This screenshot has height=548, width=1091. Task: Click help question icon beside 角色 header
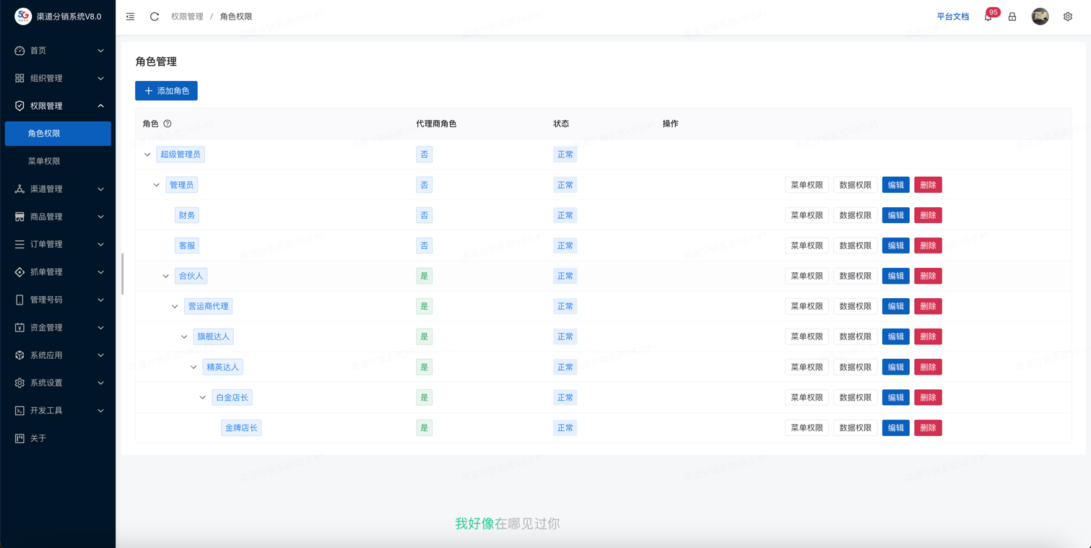point(168,124)
